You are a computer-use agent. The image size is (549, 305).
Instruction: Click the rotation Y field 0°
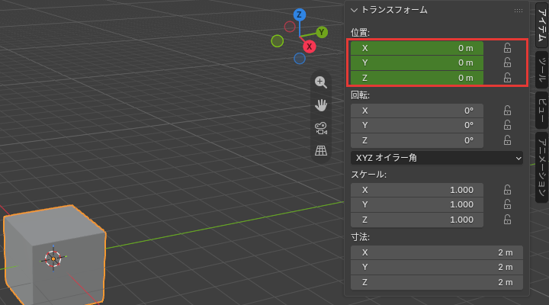point(417,125)
